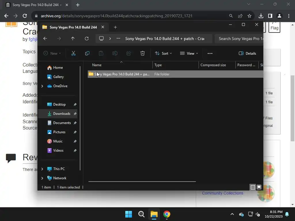Expand the OneDrive tree node
The width and height of the screenshot is (295, 221).
(x=42, y=86)
